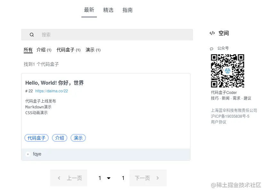Click the left arrow icon in 上一页

(59, 178)
